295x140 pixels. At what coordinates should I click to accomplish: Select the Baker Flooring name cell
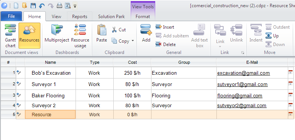point(50,95)
